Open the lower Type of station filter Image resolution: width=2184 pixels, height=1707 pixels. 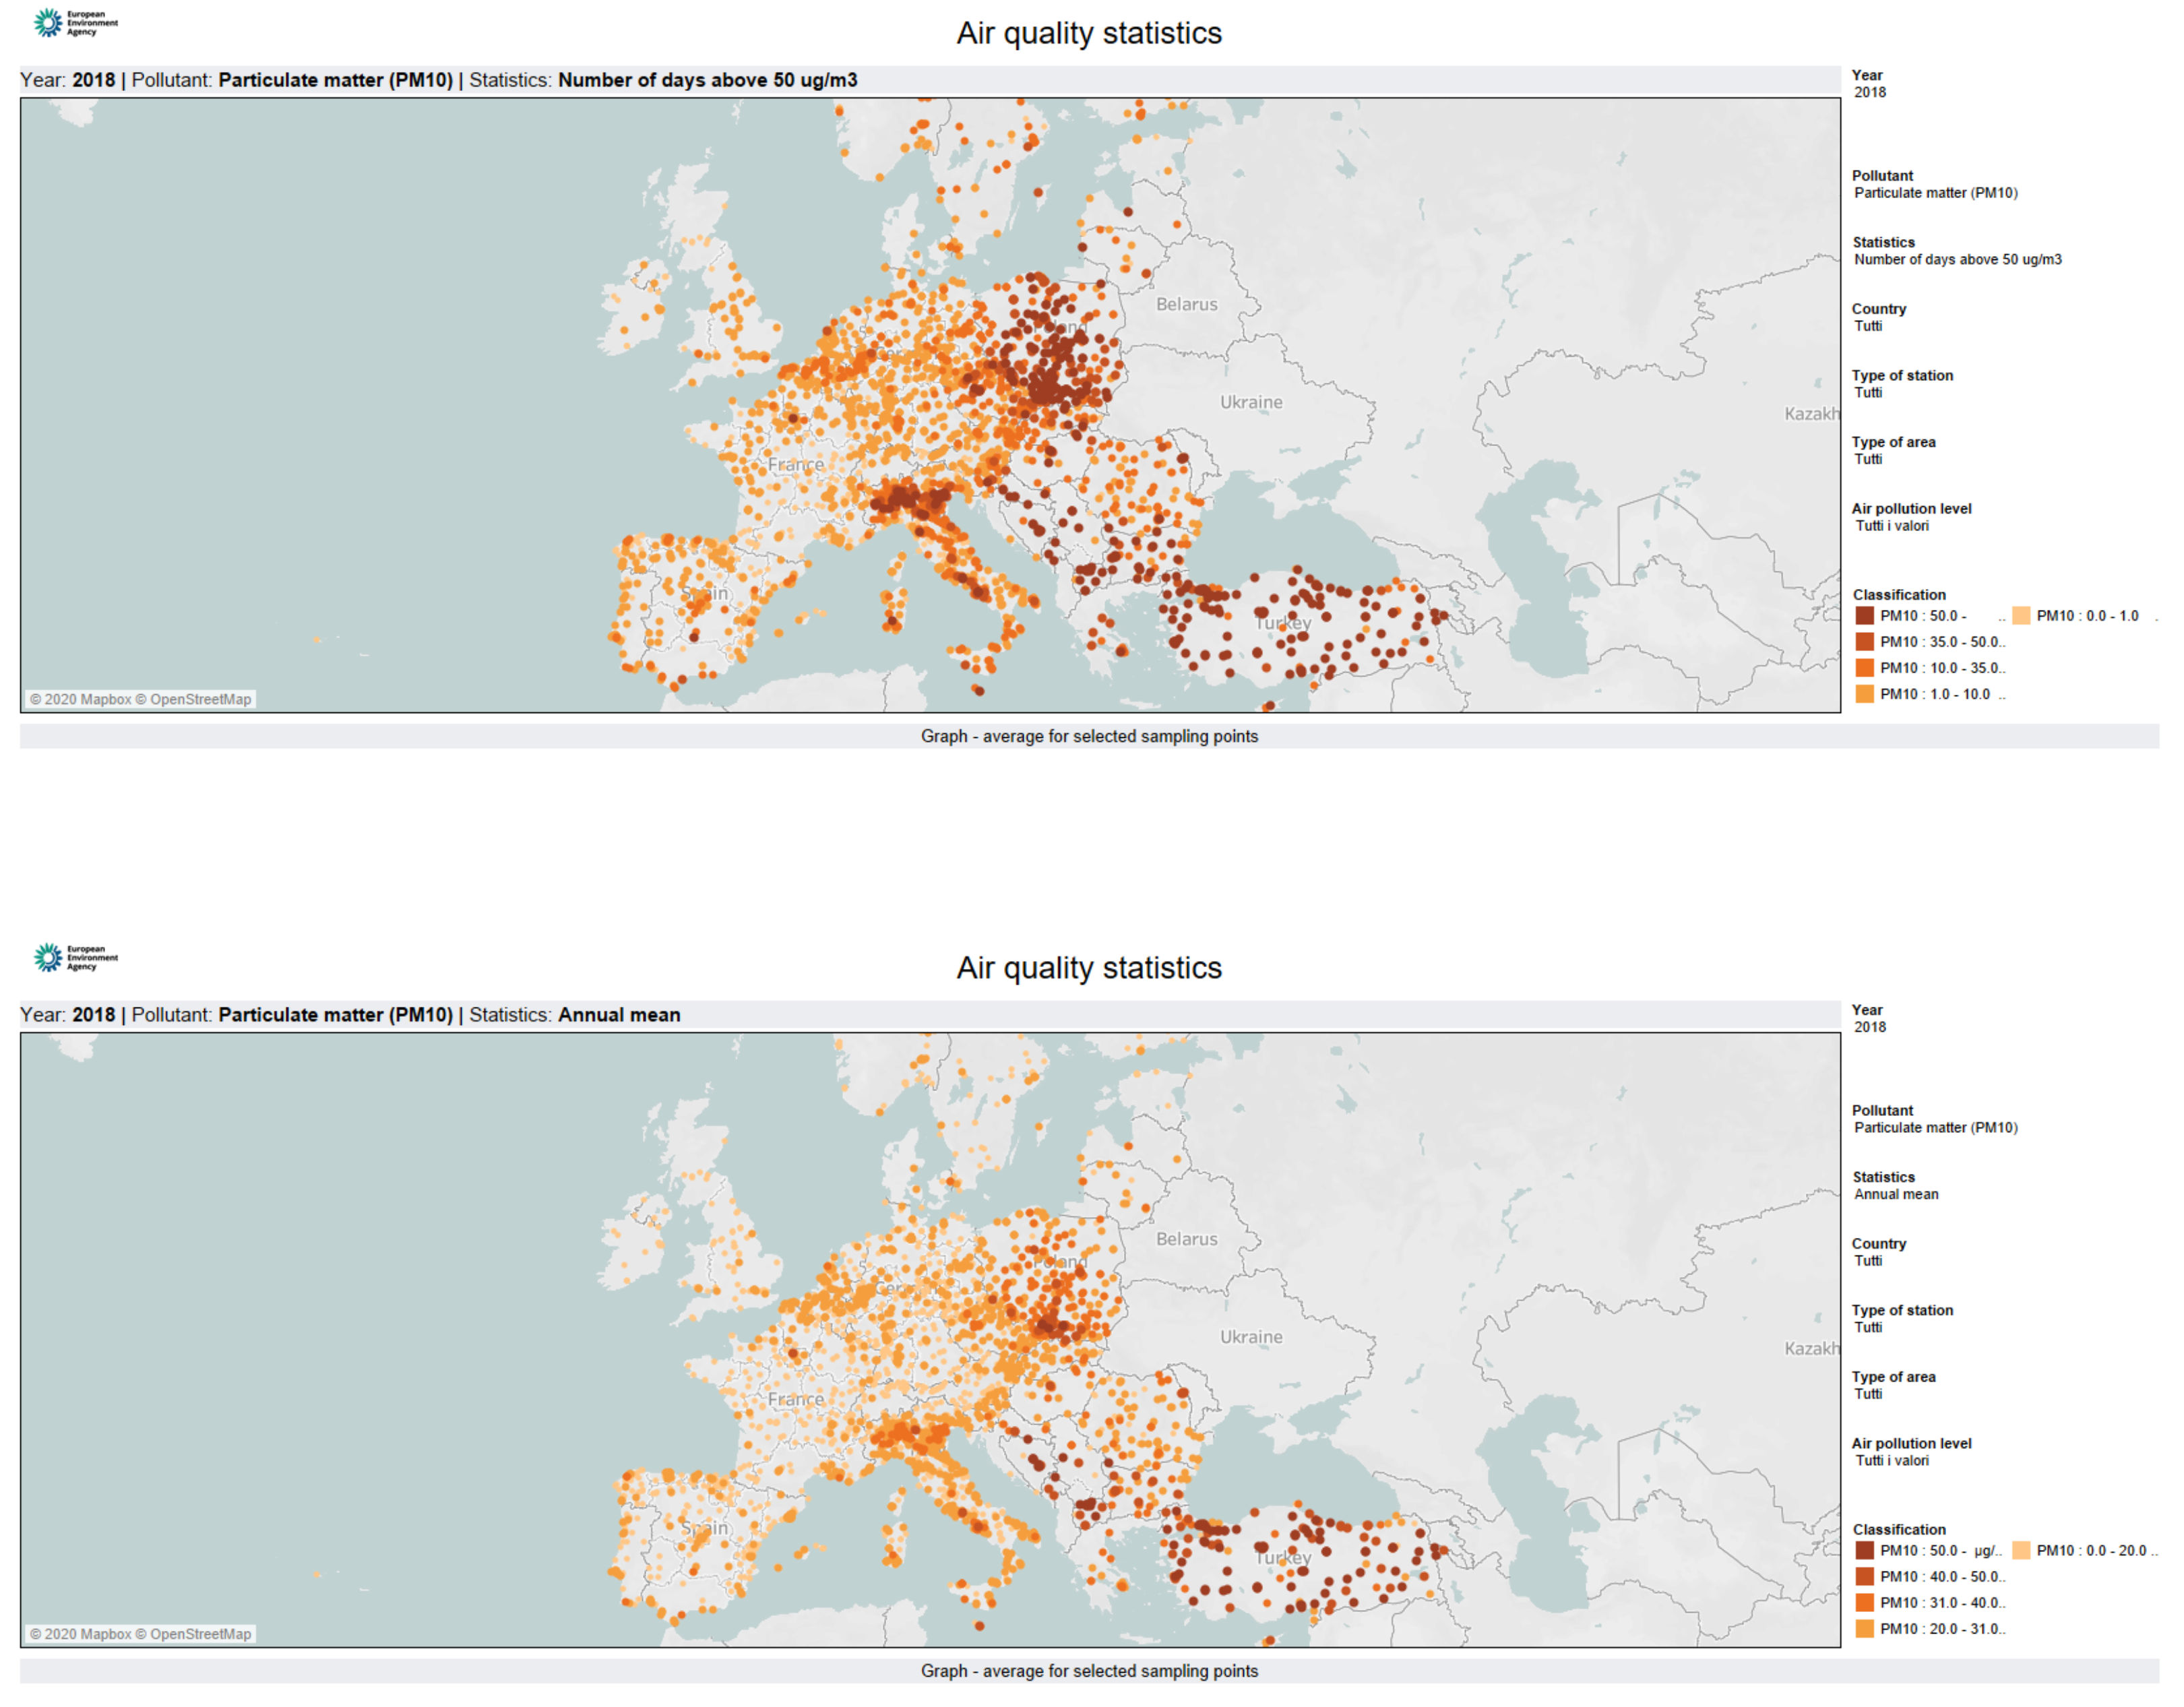click(1868, 1327)
